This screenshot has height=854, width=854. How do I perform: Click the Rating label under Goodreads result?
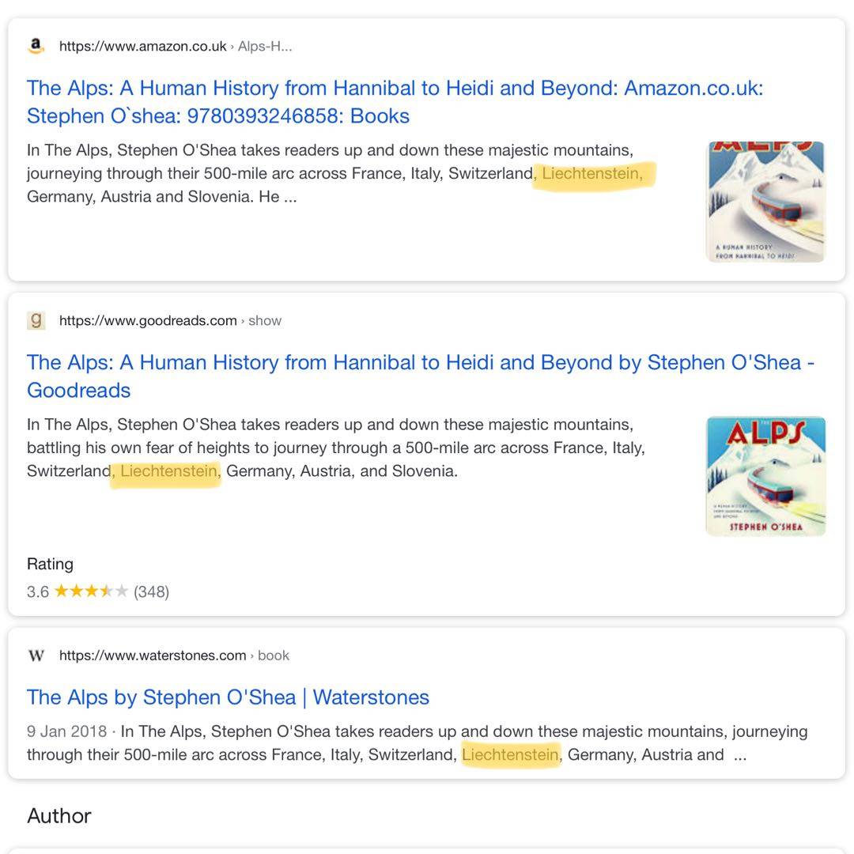pos(50,564)
